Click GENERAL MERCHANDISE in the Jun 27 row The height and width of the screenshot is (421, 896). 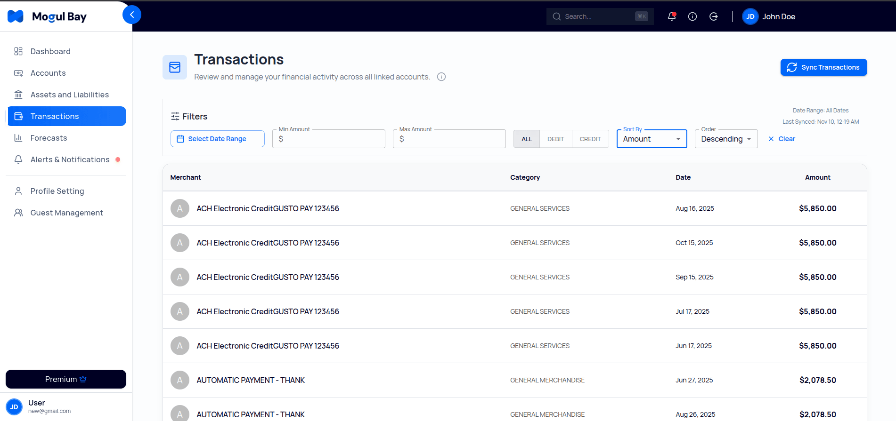pos(547,380)
